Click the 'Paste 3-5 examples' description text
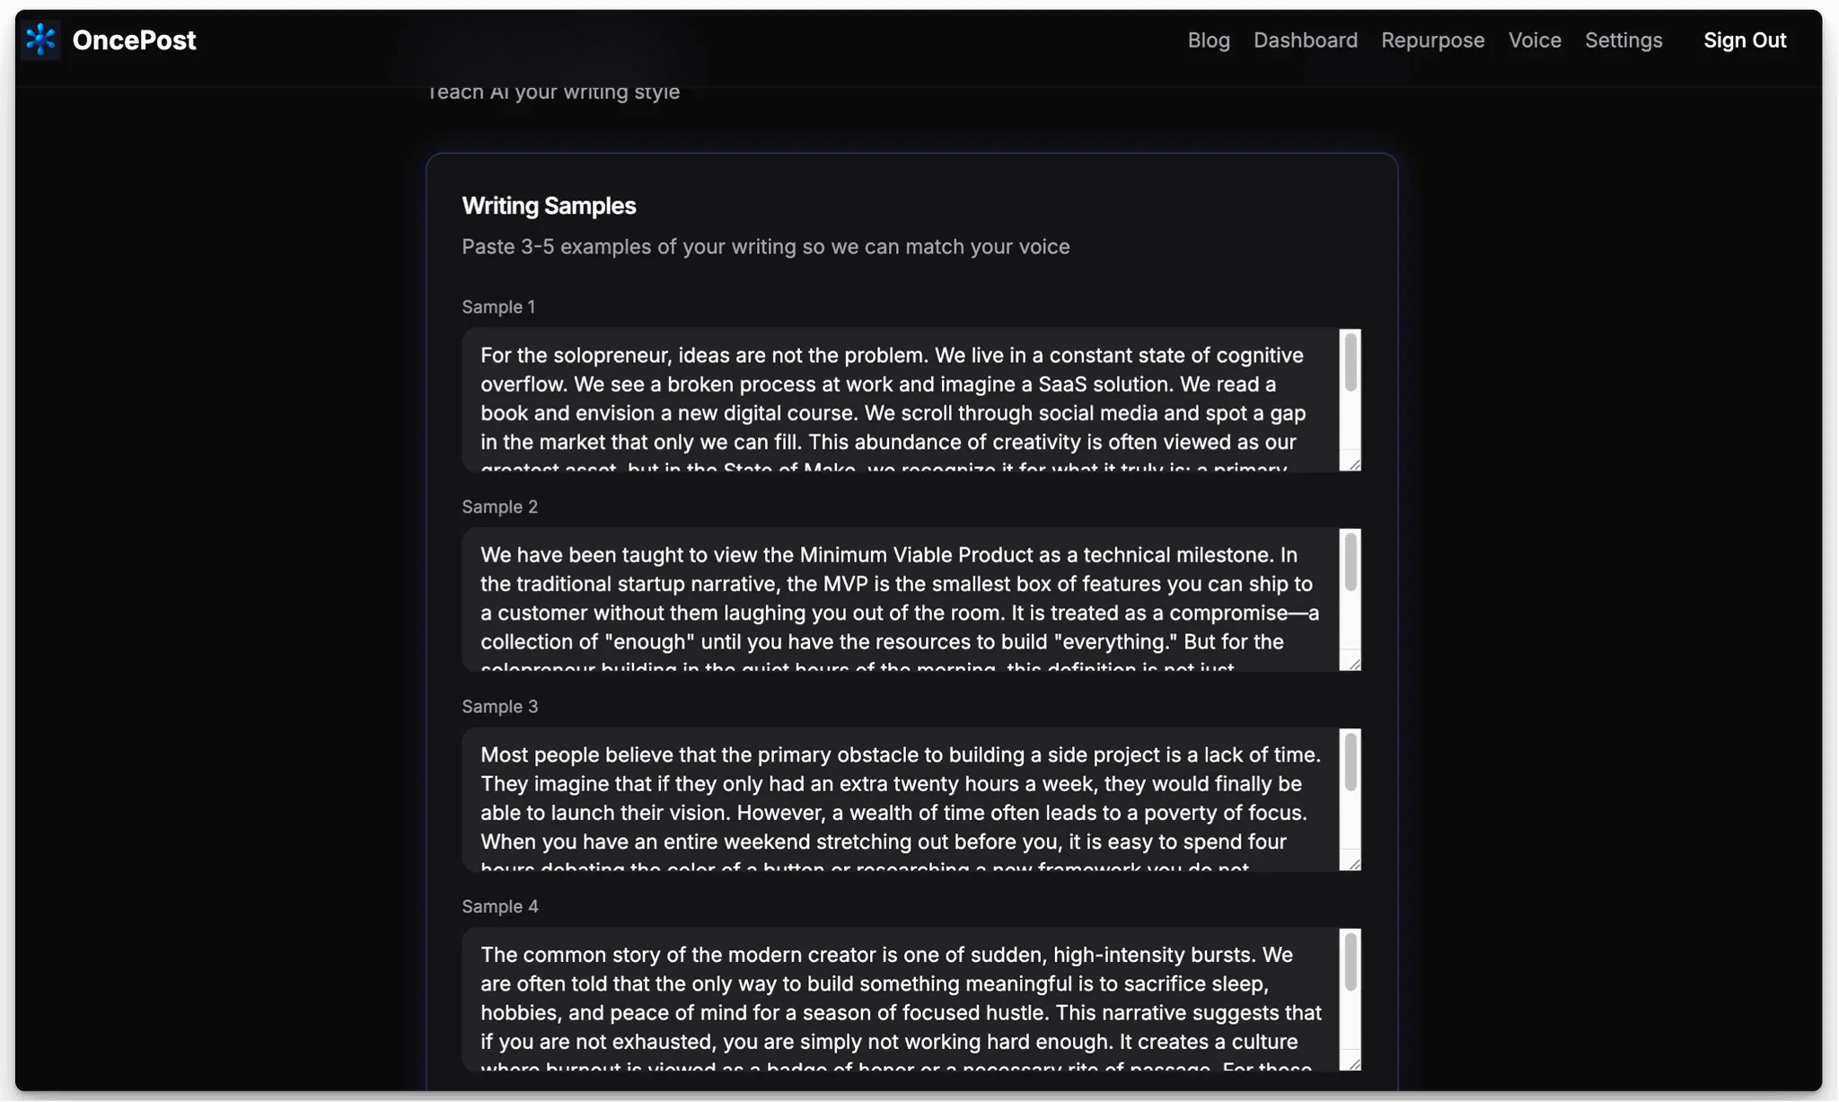Screen dimensions: 1839x1102 [766, 247]
